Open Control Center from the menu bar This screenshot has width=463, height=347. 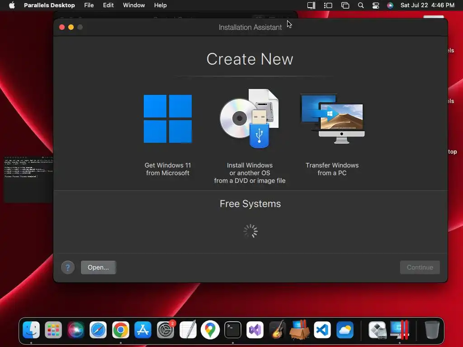point(376,5)
